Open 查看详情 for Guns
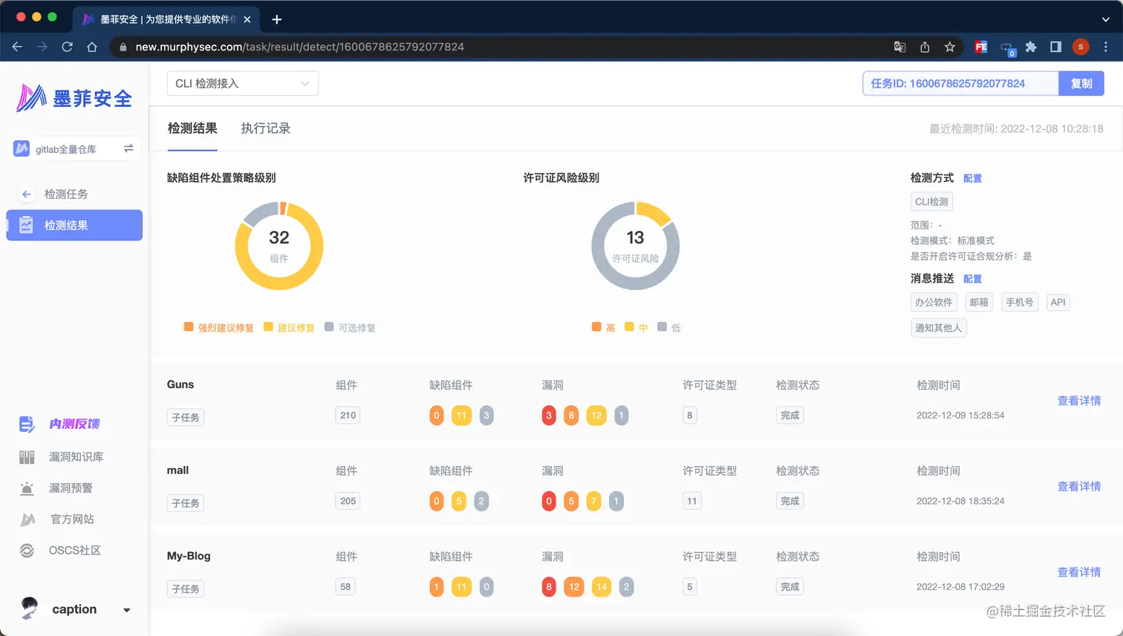 pos(1079,401)
